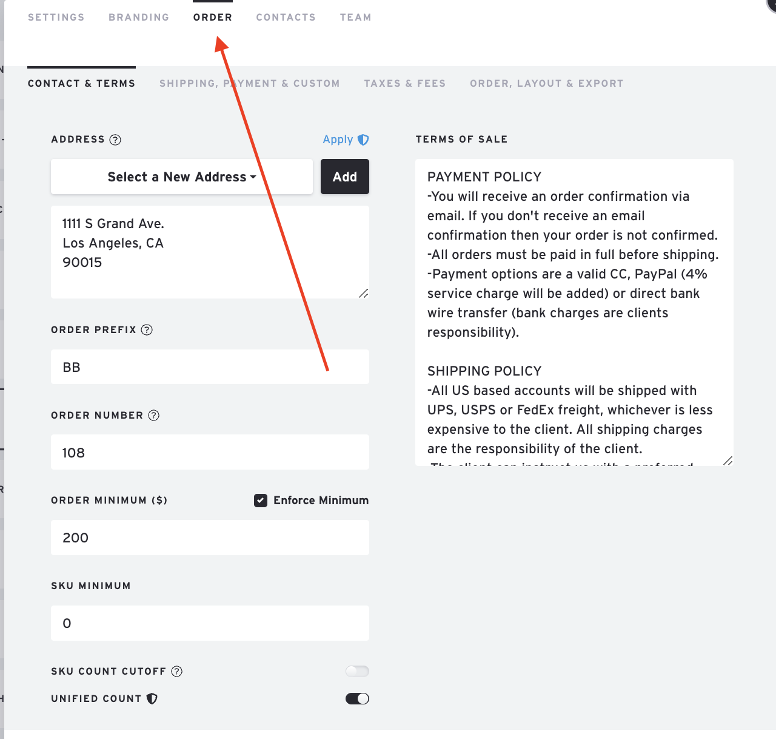This screenshot has width=776, height=739.
Task: Click the Order Number help icon
Action: click(154, 415)
